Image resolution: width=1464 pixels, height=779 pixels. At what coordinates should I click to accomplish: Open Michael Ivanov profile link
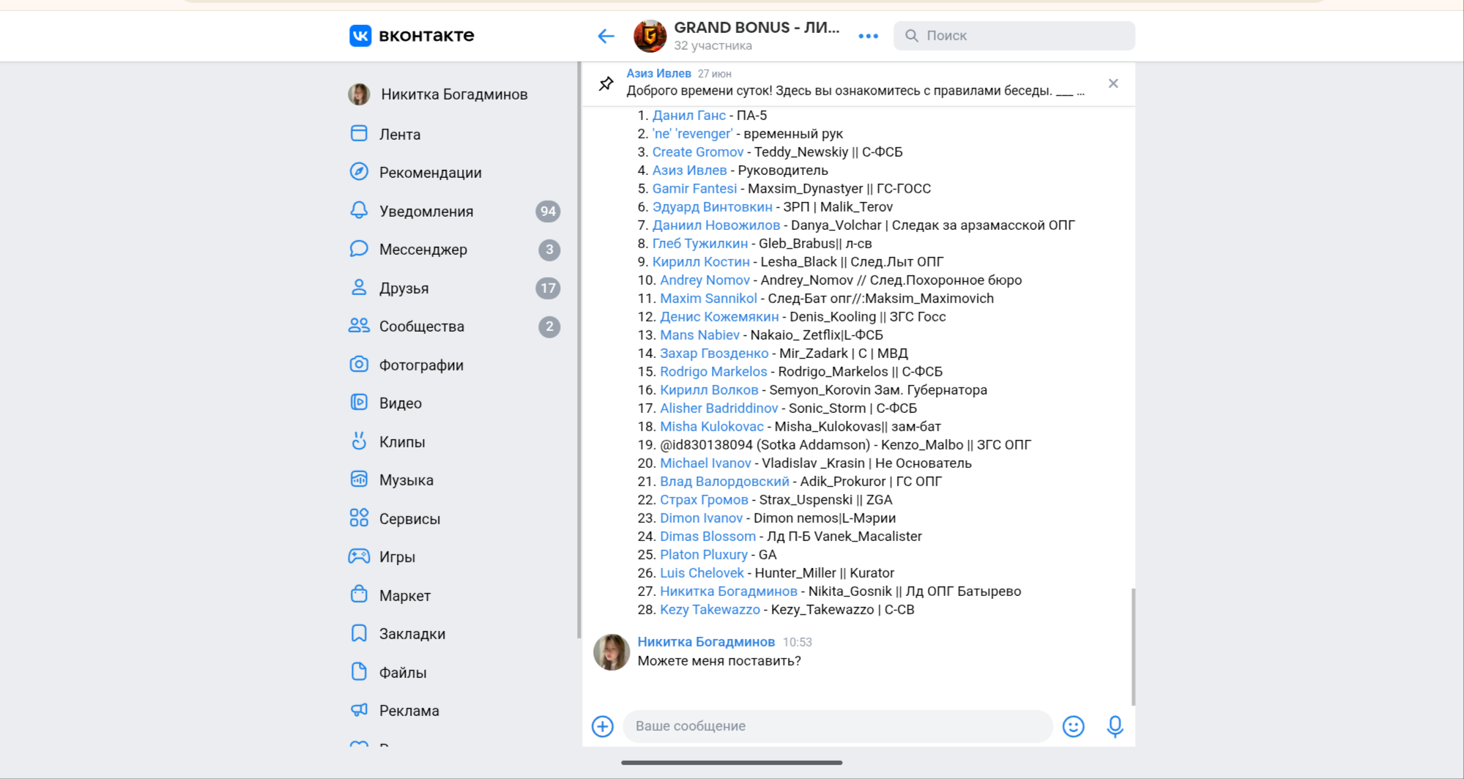click(706, 463)
